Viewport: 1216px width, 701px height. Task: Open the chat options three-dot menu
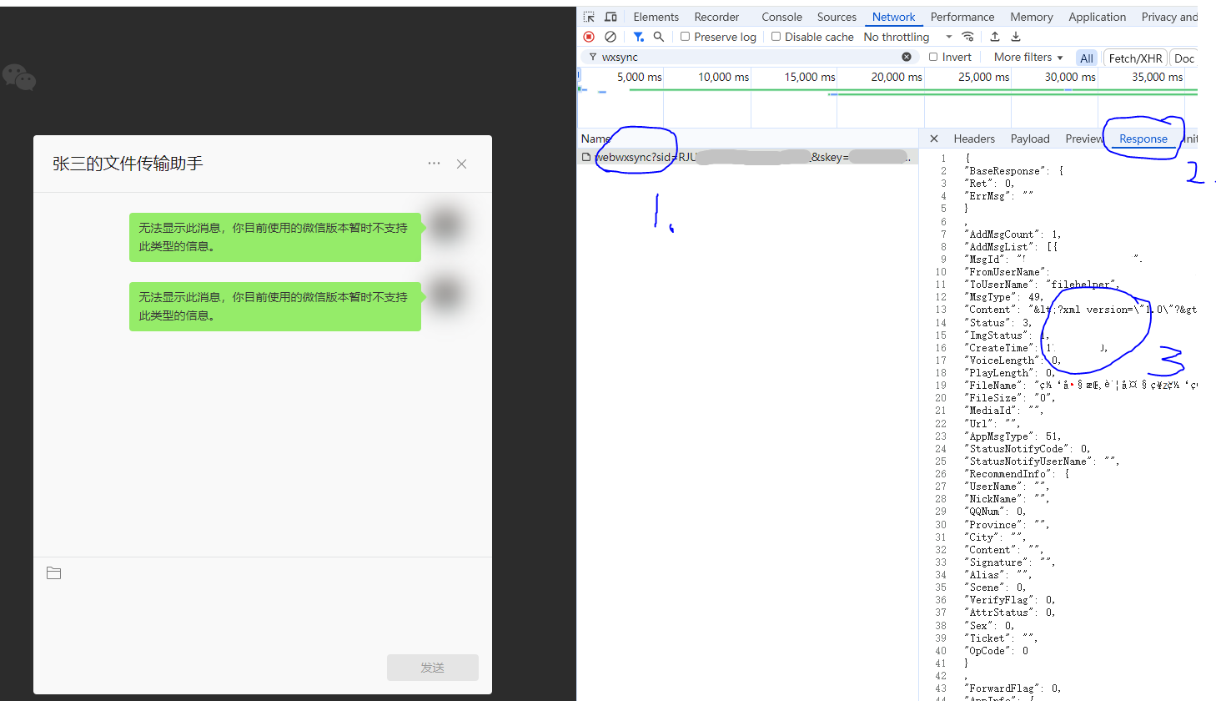click(434, 164)
